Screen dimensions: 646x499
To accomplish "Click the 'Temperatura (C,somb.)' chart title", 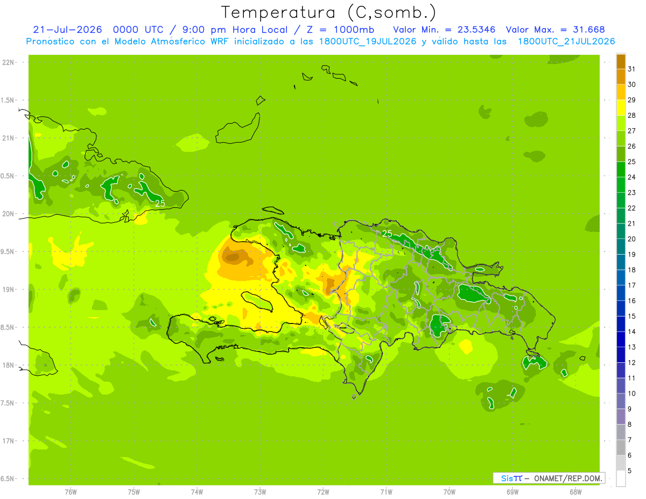I will pos(328,12).
